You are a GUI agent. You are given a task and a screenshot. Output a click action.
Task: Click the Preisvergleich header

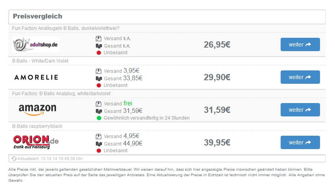click(37, 16)
